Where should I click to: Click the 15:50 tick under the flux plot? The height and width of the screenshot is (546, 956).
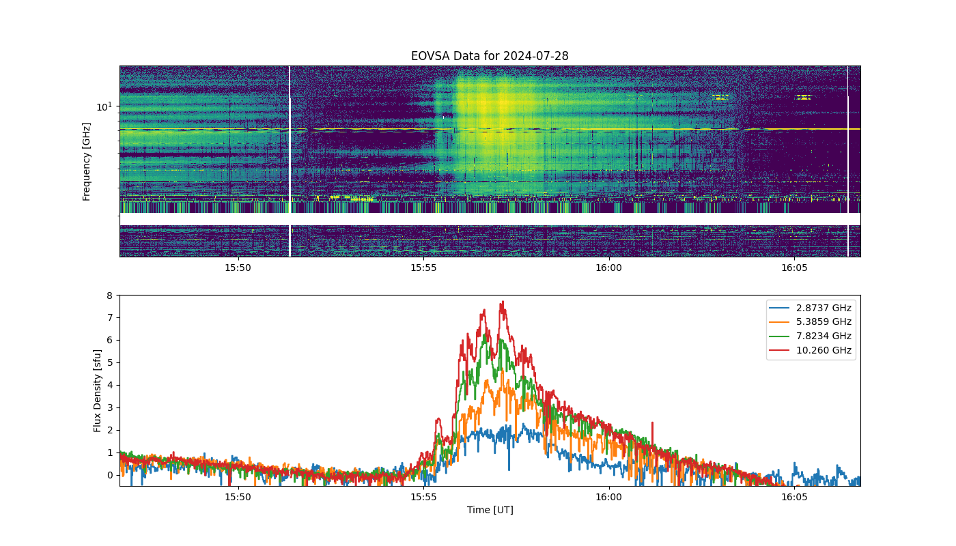[238, 497]
